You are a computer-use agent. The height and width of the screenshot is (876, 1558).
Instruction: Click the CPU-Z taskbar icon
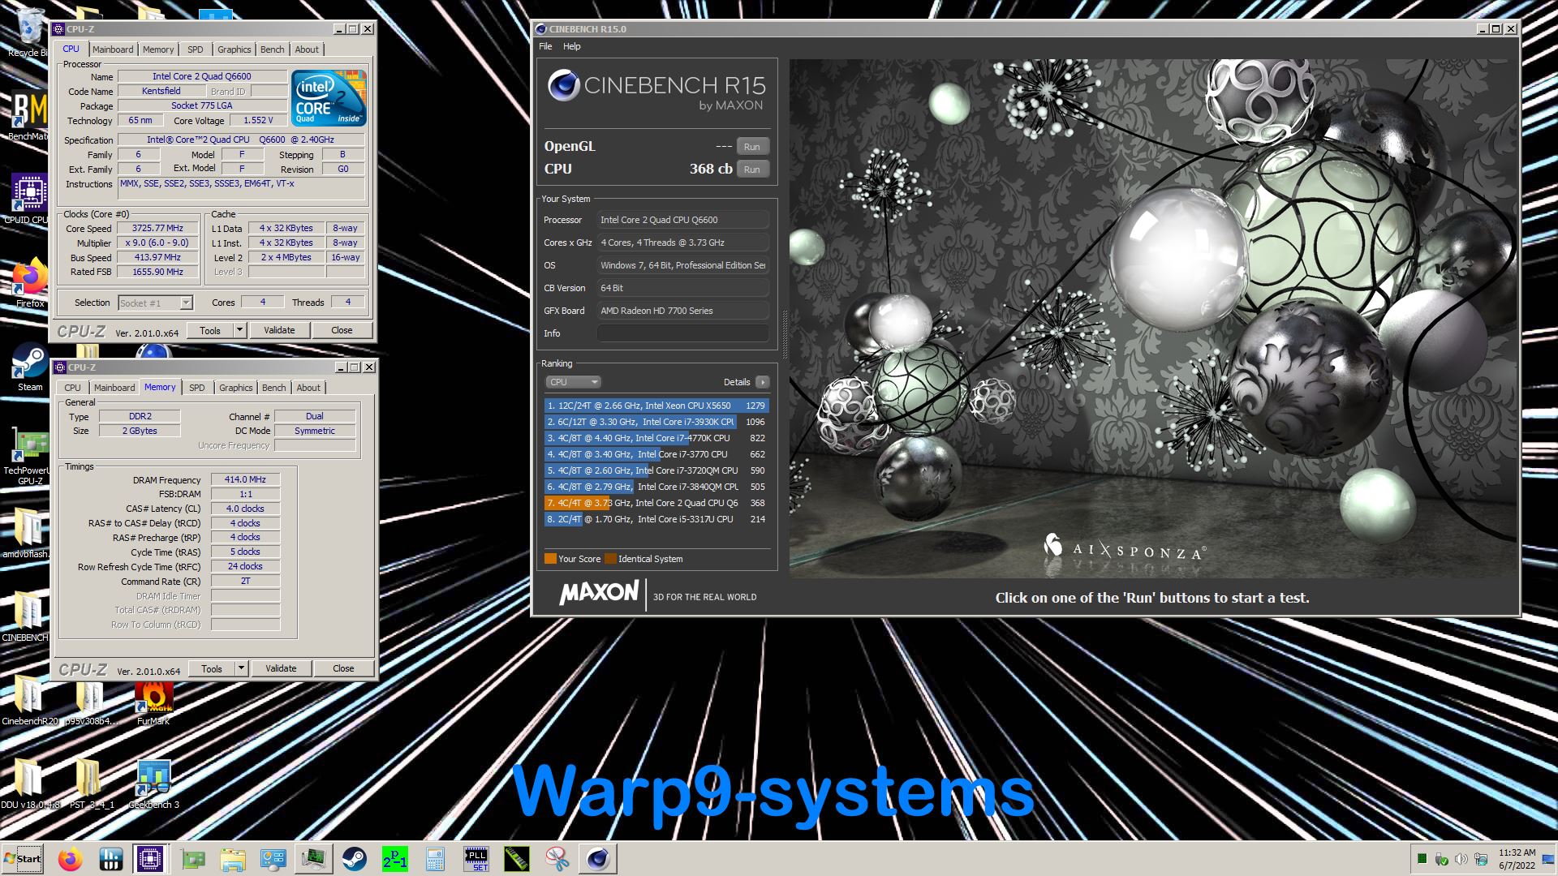click(150, 859)
